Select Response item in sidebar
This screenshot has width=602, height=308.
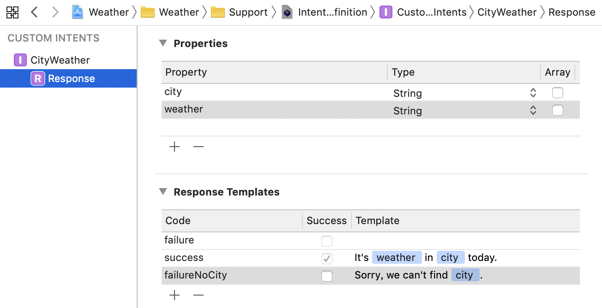71,78
